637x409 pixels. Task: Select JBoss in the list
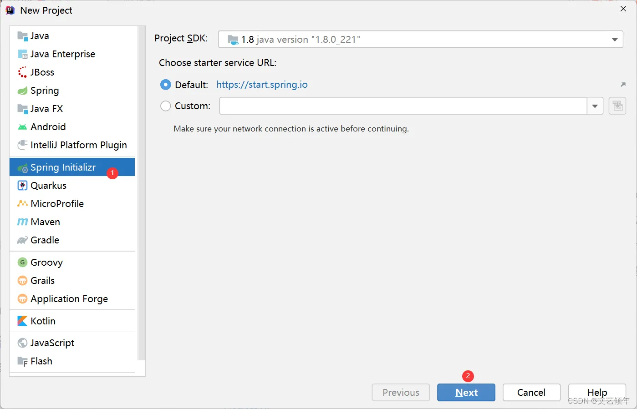[72, 72]
